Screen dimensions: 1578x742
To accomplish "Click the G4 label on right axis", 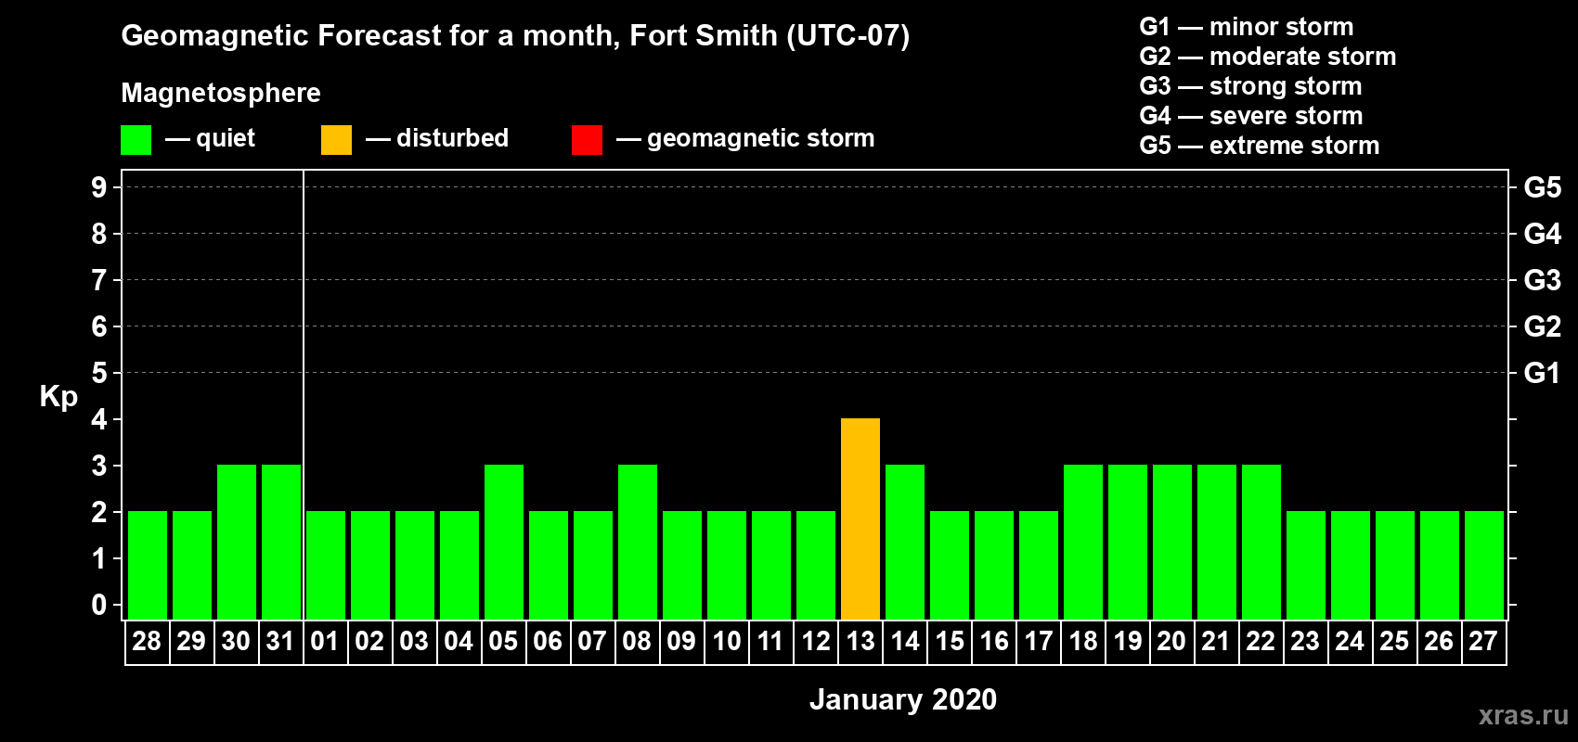I will (1543, 234).
